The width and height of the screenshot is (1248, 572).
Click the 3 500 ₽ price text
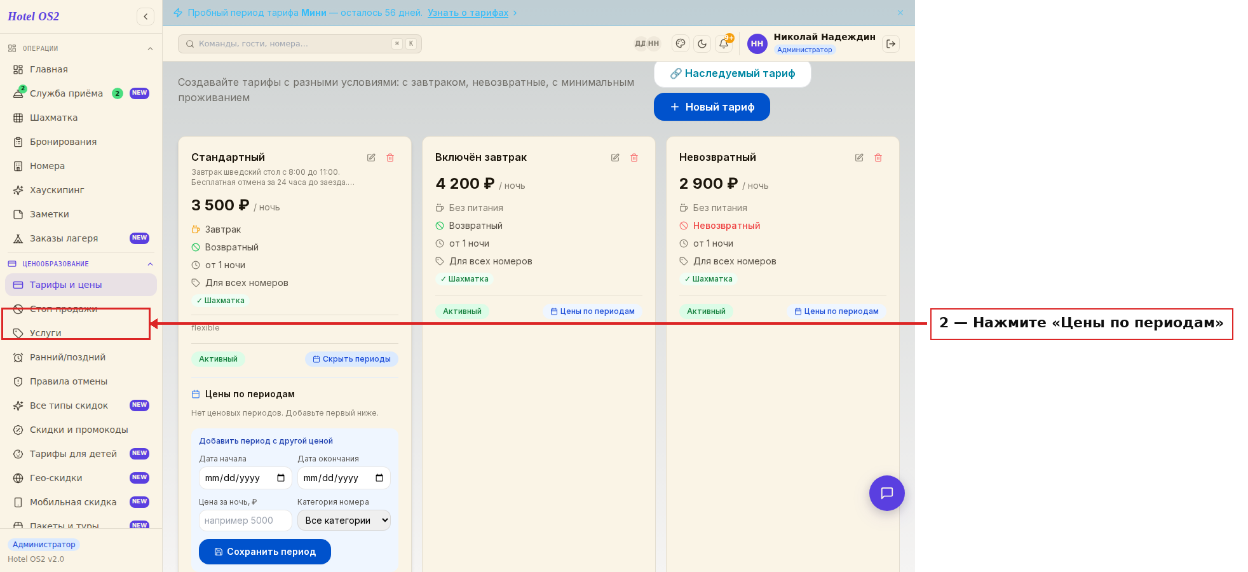(220, 205)
